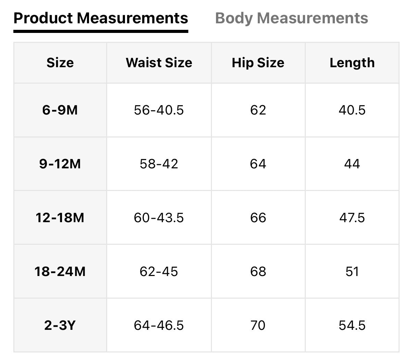Select waist value 64-46.5 cell
The height and width of the screenshot is (360, 403).
pos(159,325)
